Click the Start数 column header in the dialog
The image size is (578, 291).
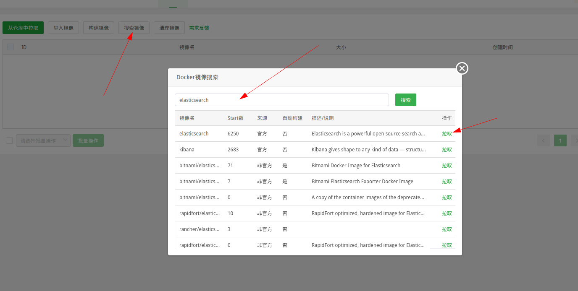coord(236,118)
